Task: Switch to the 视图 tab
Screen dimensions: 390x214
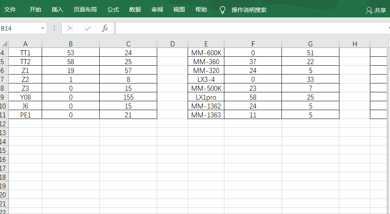Action: [x=179, y=10]
